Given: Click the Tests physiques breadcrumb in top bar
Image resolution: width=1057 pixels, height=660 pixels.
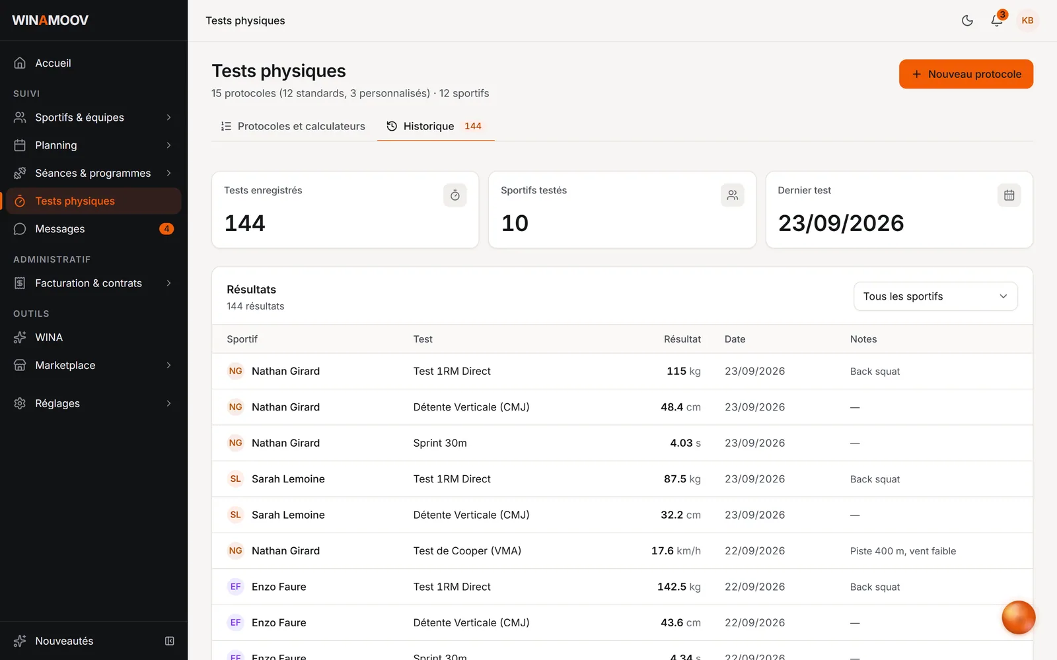Looking at the screenshot, I should pyautogui.click(x=245, y=20).
